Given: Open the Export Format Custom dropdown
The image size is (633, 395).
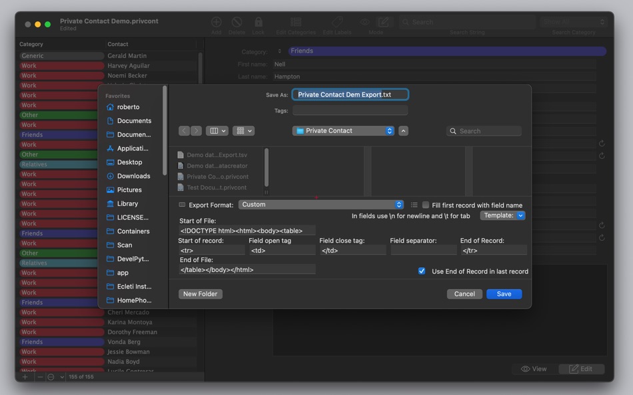Looking at the screenshot, I should pos(321,204).
